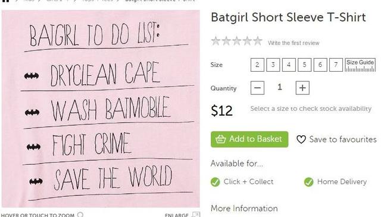387x217 pixels.
Task: Choose size 5 option
Action: (x=305, y=65)
